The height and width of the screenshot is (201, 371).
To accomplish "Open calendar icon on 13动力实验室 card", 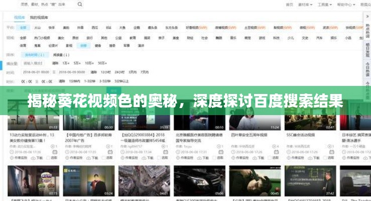I will tap(55, 152).
